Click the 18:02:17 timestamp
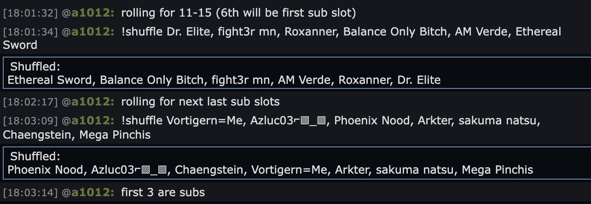Image resolution: width=591 pixels, height=204 pixels. pyautogui.click(x=30, y=101)
